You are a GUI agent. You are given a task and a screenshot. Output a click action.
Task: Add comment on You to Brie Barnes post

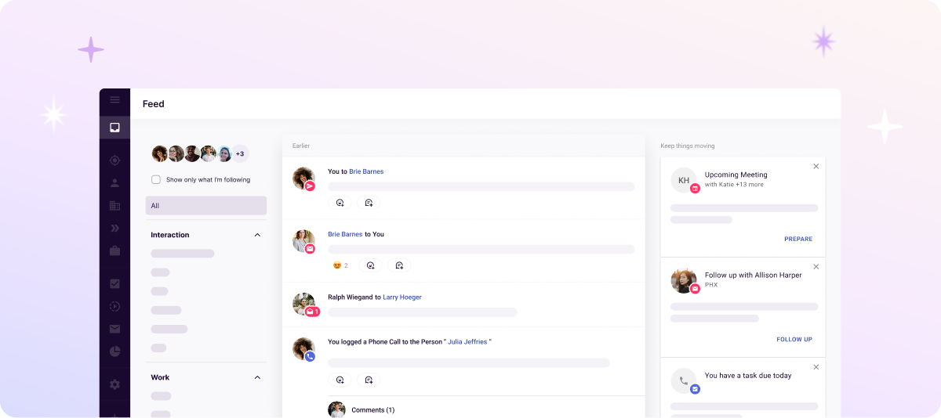tap(369, 203)
